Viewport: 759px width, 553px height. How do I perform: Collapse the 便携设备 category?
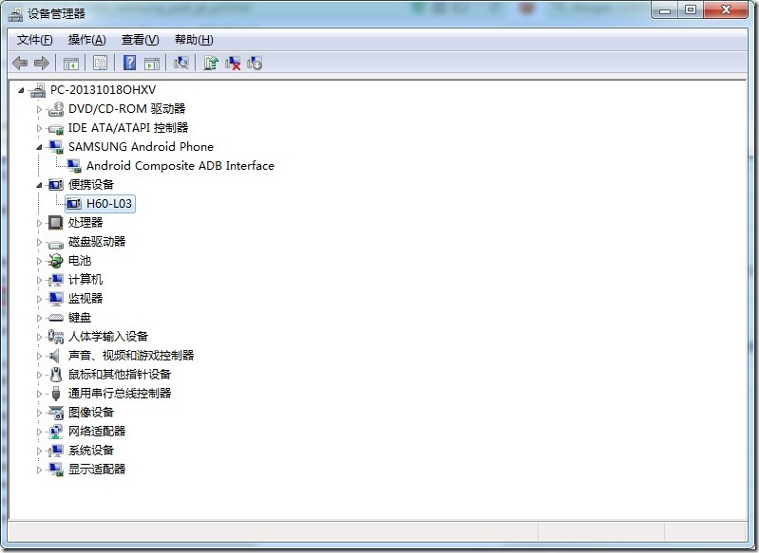tap(40, 185)
